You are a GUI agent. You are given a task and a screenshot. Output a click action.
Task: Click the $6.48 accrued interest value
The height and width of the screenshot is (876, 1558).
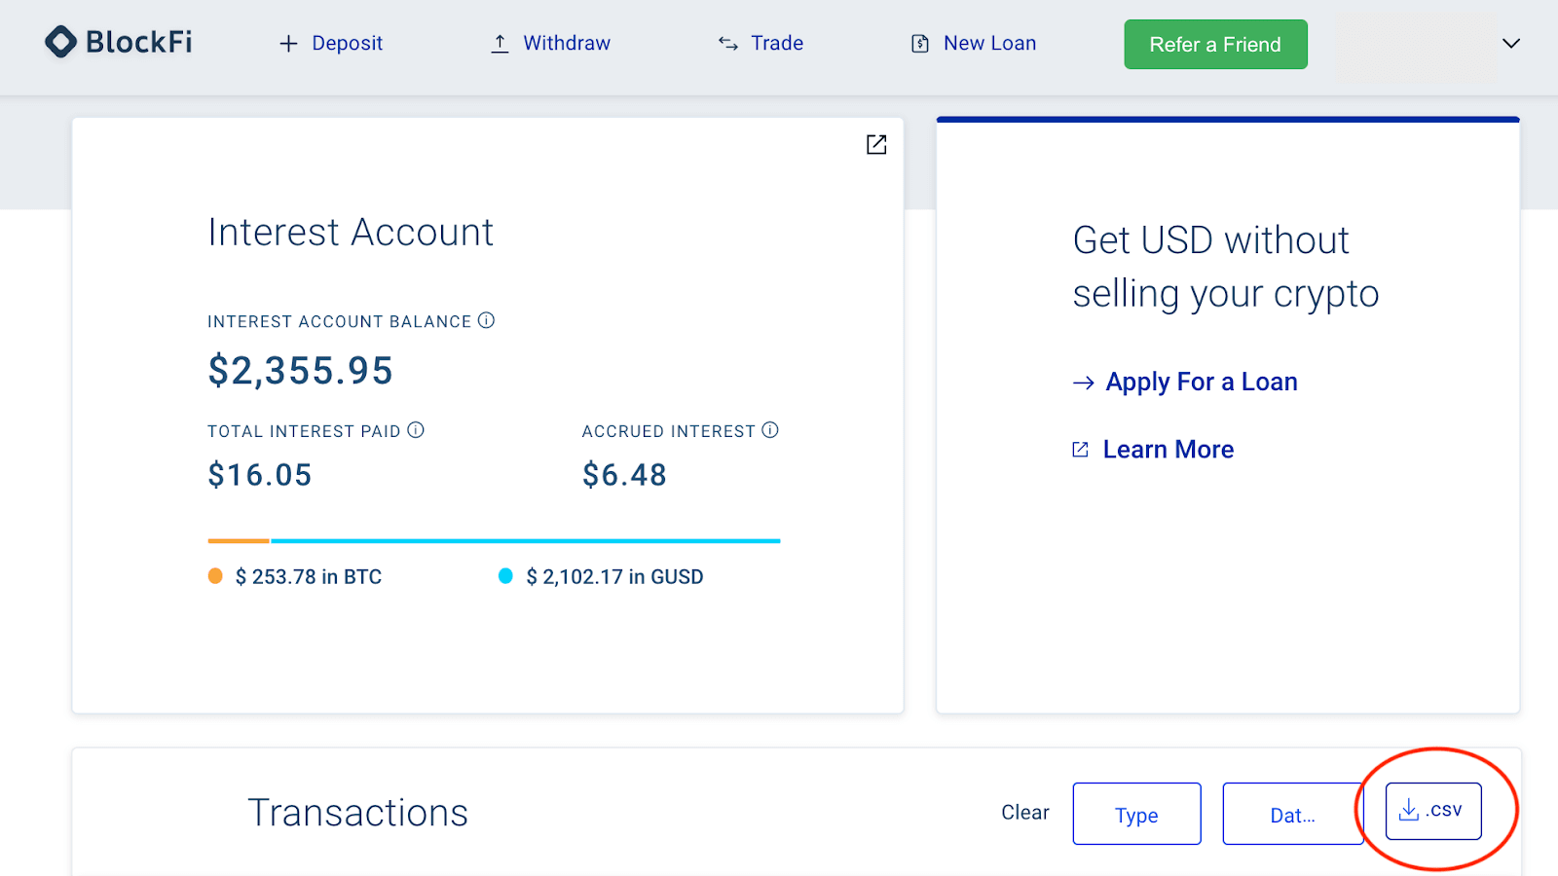[x=624, y=475]
